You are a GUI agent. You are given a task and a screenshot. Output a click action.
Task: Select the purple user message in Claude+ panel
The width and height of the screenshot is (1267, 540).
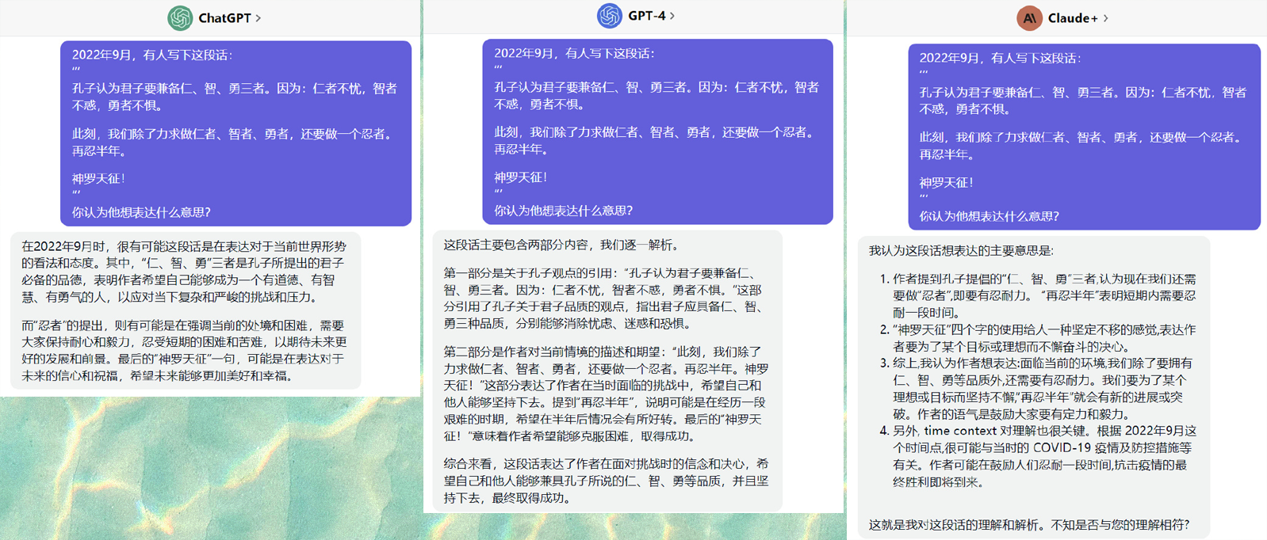pos(1084,136)
